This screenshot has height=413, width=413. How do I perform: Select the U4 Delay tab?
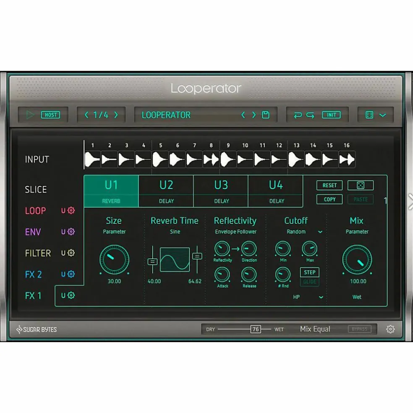276,191
